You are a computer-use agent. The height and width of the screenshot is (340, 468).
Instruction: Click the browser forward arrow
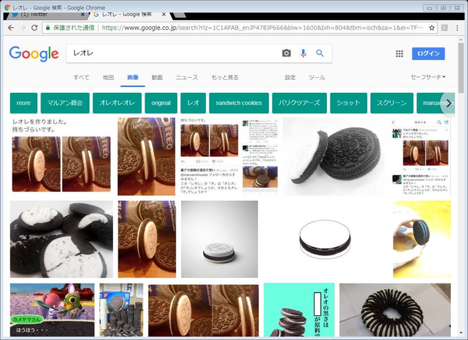(23, 28)
